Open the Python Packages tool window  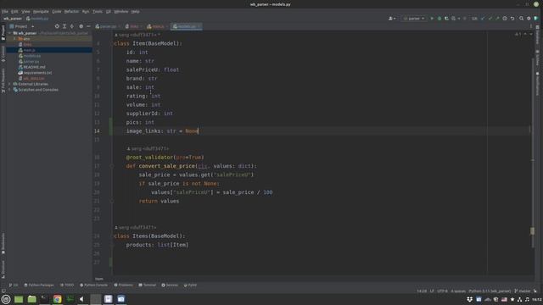[x=39, y=285]
